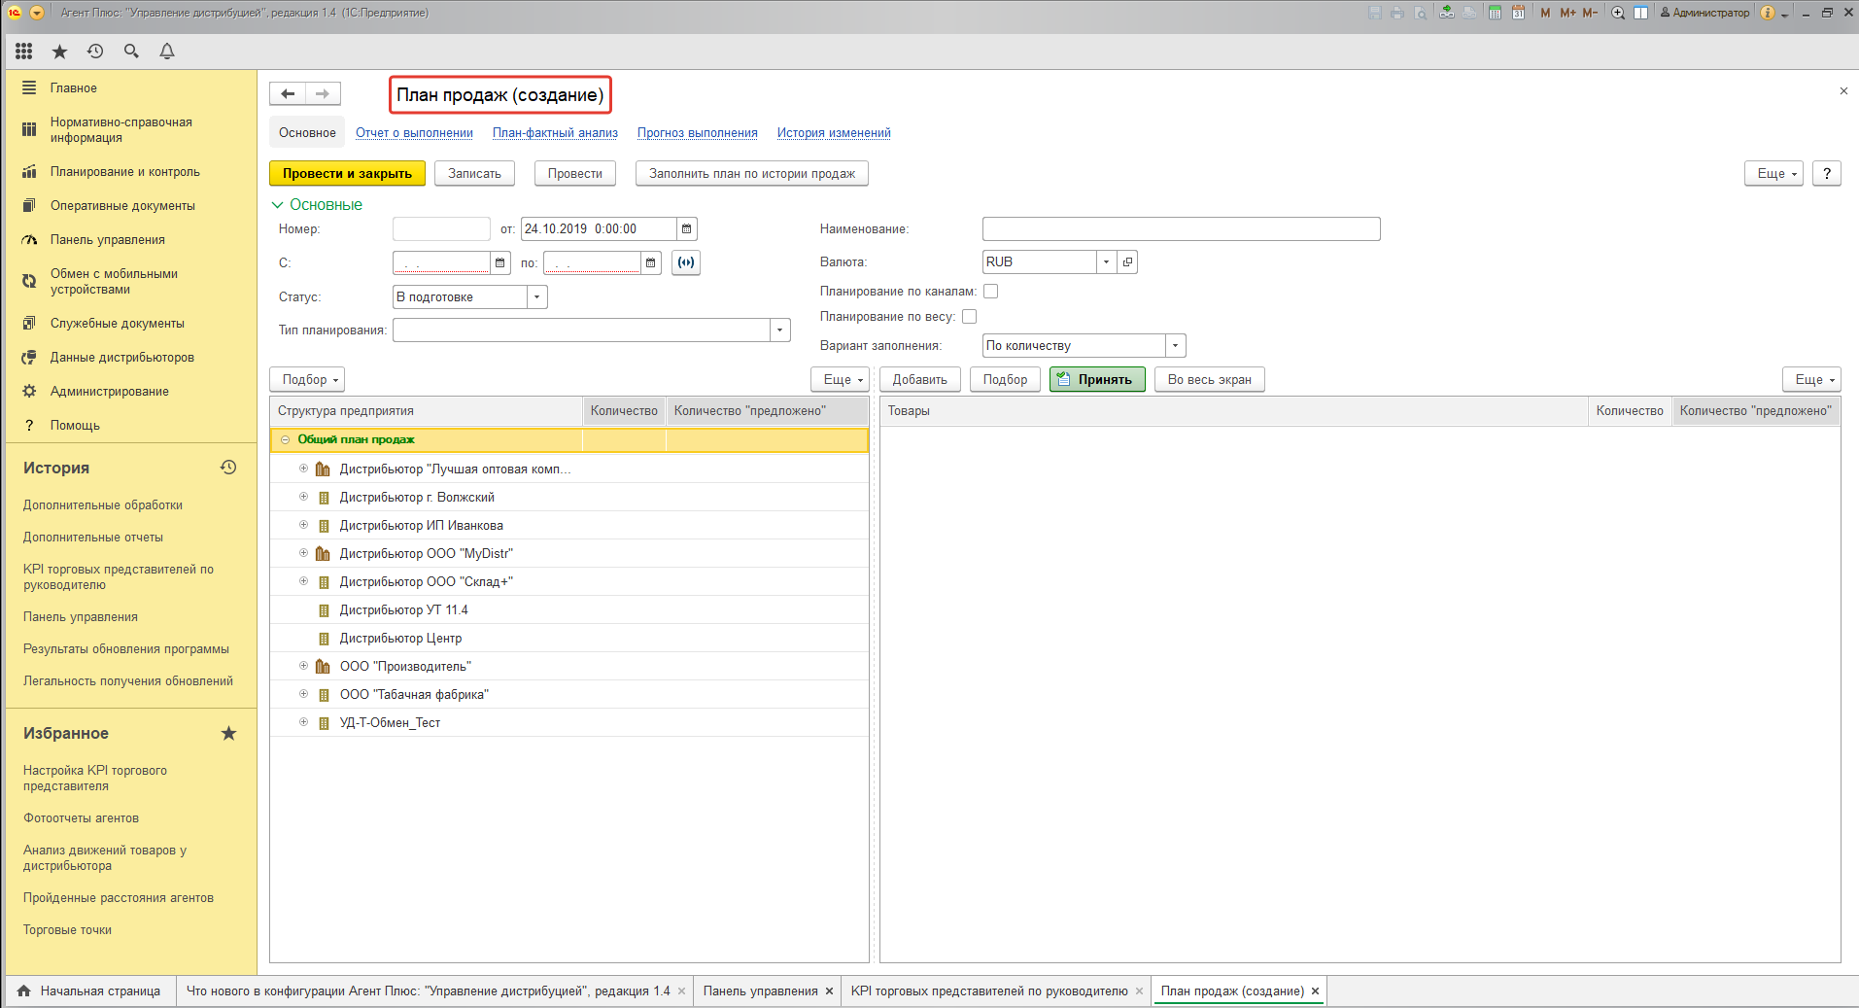Click the help question mark button
Image resolution: width=1859 pixels, height=1008 pixels.
point(1827,173)
